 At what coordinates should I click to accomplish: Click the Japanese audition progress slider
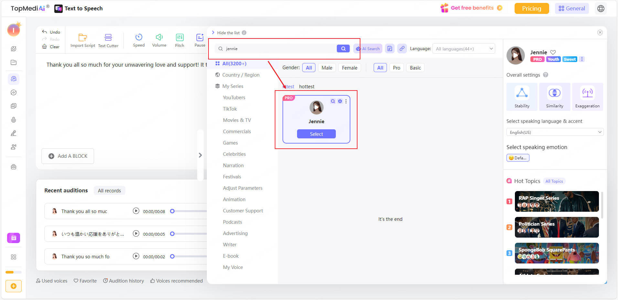pyautogui.click(x=189, y=234)
